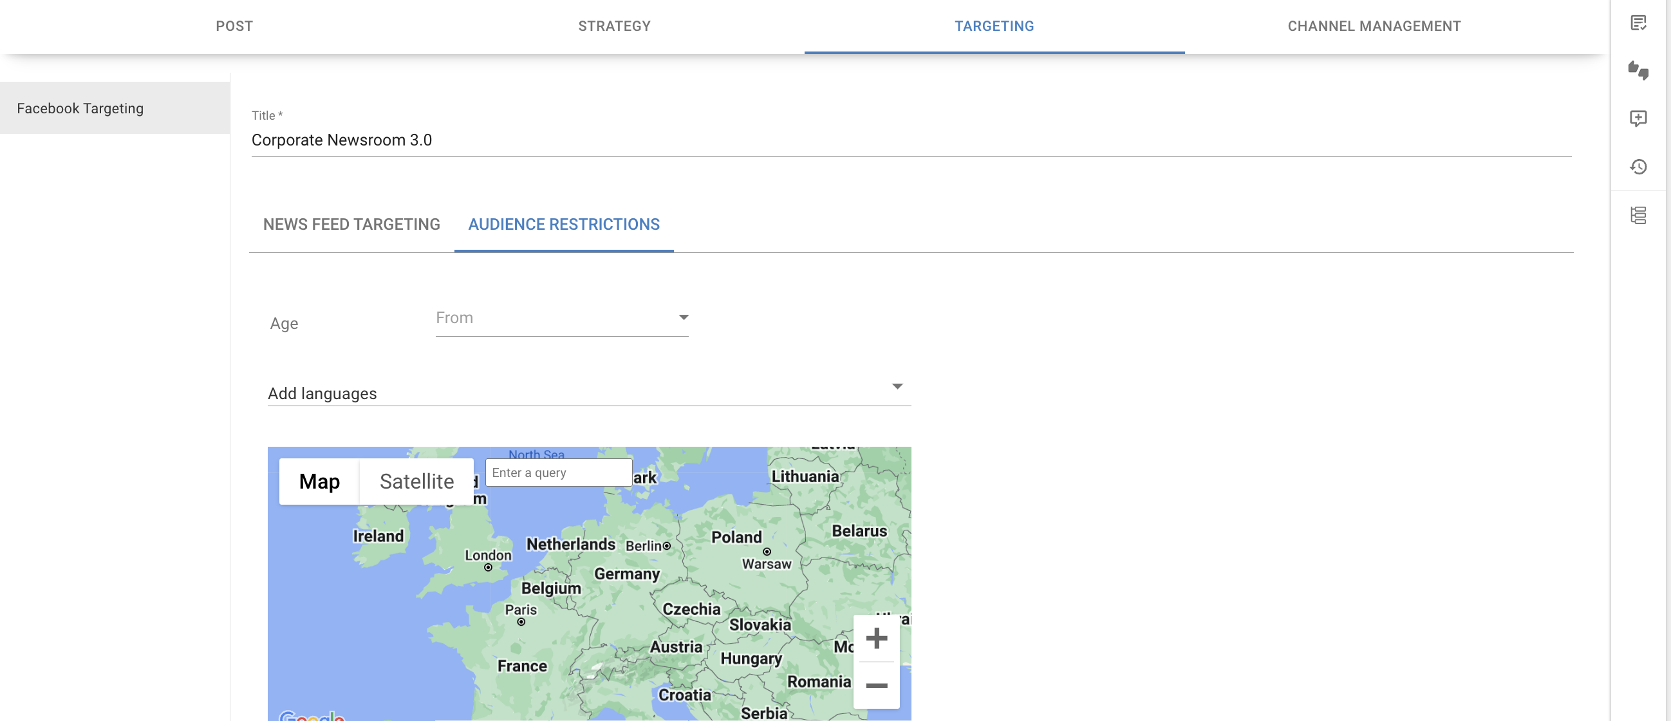Click the Google logo on map
The width and height of the screenshot is (1671, 721).
(312, 716)
